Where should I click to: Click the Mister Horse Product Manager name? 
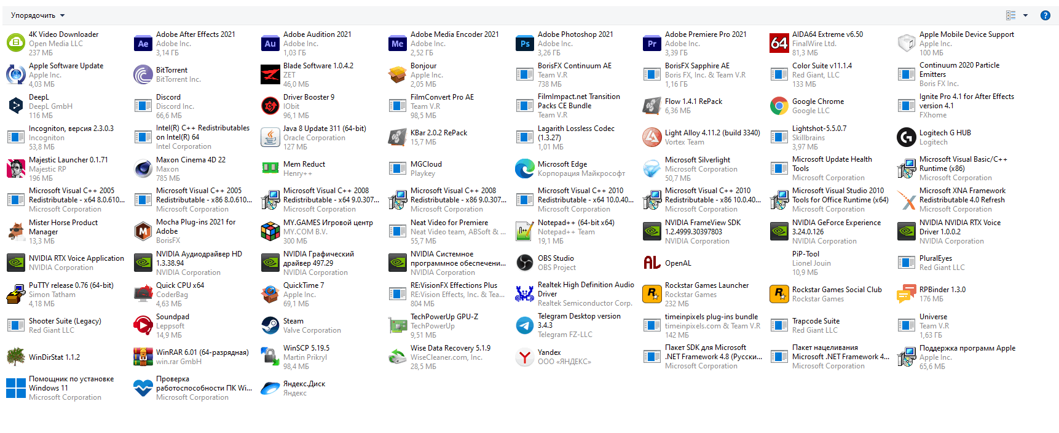[x=63, y=227]
